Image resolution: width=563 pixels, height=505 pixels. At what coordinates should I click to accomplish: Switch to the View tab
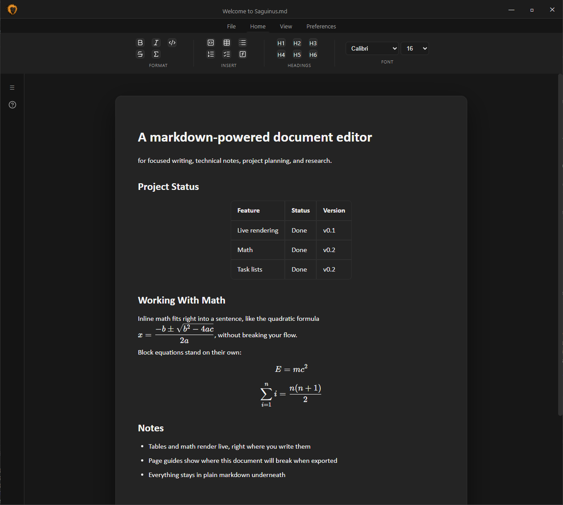pyautogui.click(x=286, y=26)
